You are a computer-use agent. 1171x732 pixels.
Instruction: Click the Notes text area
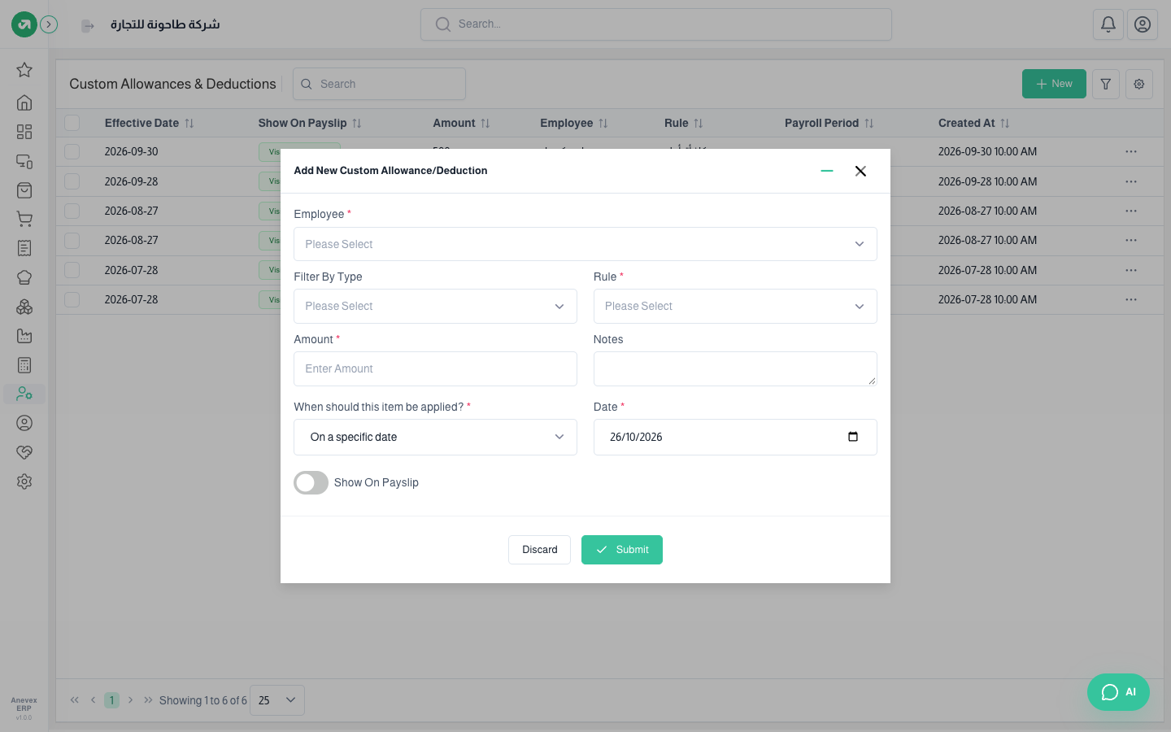pyautogui.click(x=735, y=369)
